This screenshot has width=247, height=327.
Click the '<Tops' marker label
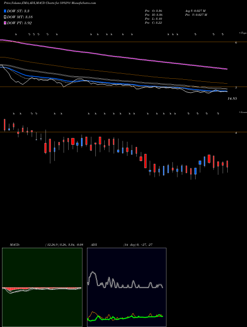pyautogui.click(x=243, y=33)
